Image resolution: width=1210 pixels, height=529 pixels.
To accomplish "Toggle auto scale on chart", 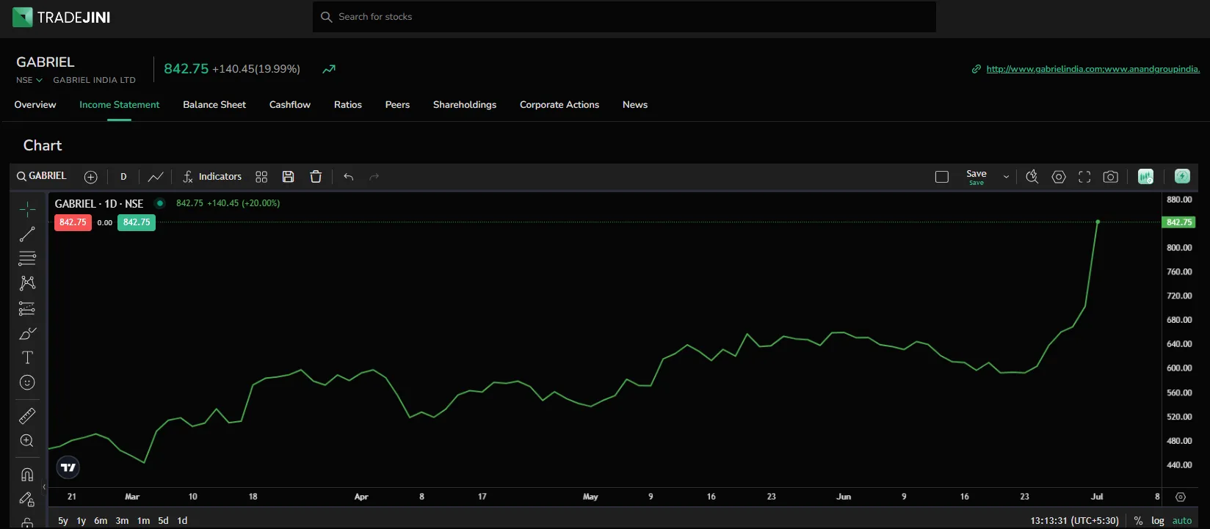I will 1182,520.
